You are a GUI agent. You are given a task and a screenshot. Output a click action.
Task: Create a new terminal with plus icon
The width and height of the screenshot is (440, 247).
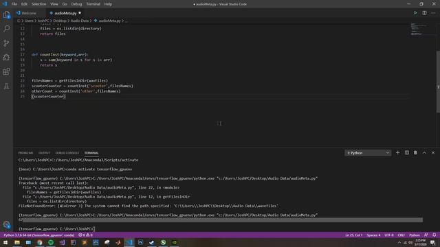coord(397,152)
